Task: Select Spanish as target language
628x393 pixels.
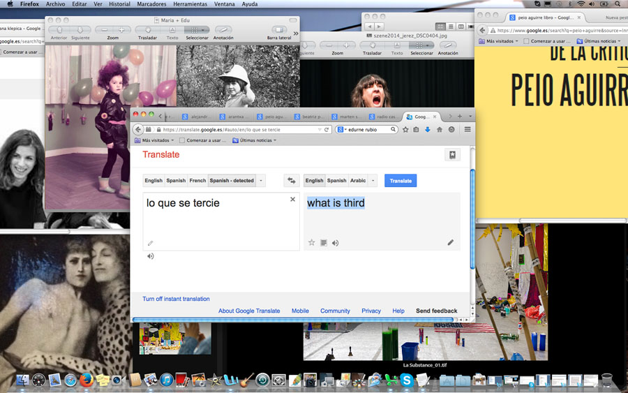Action: click(x=336, y=181)
